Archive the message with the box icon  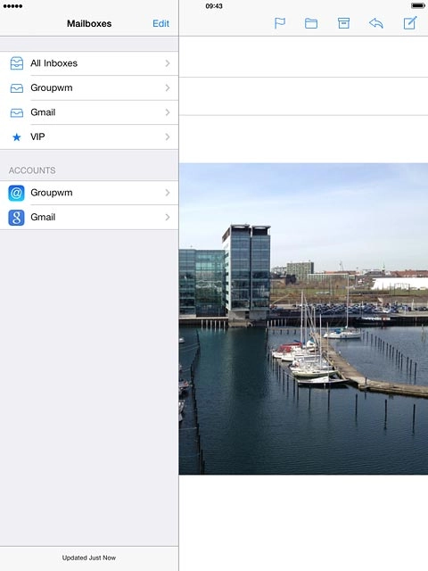pyautogui.click(x=343, y=23)
